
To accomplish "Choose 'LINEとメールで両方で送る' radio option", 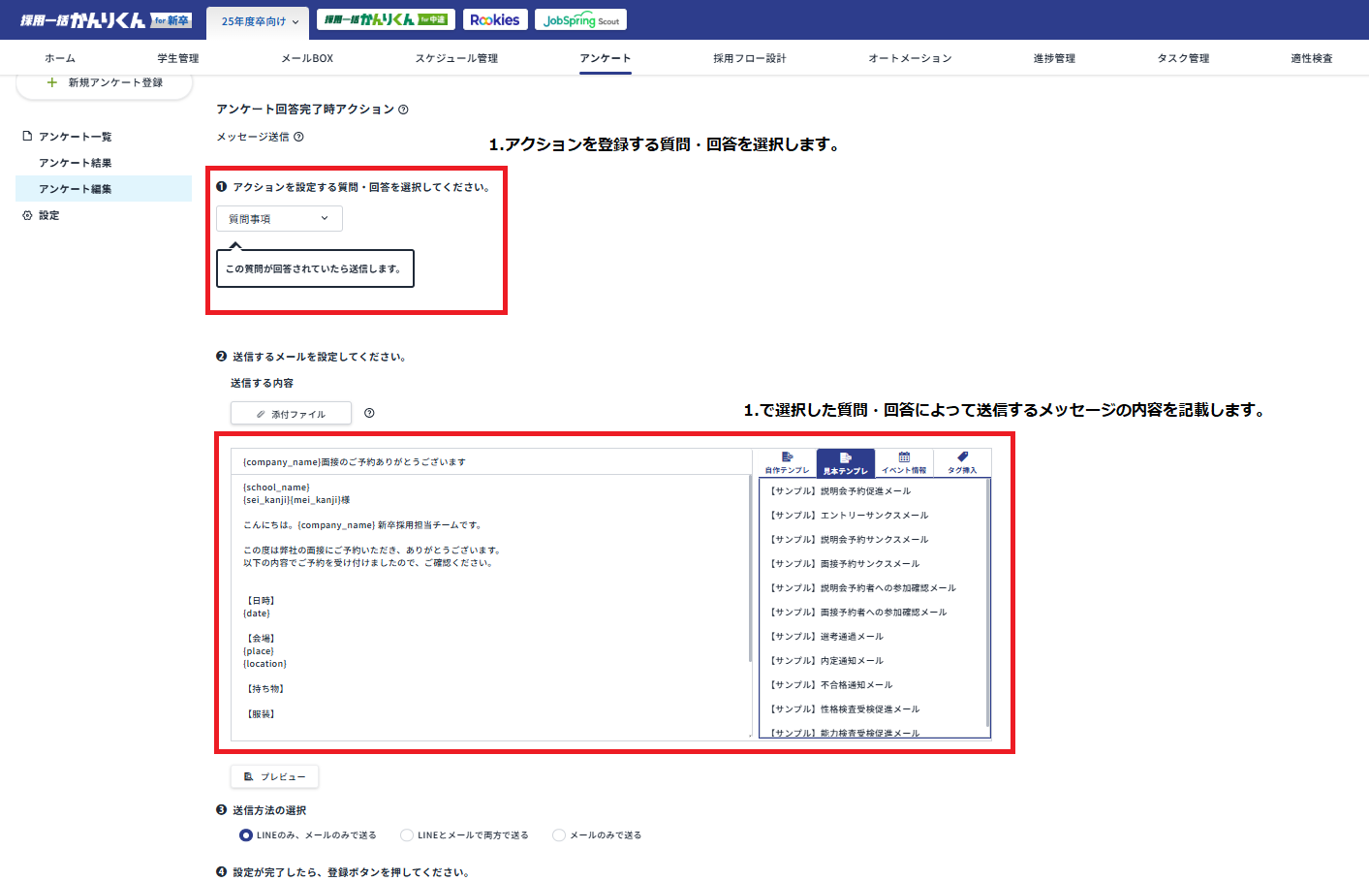I will [407, 835].
